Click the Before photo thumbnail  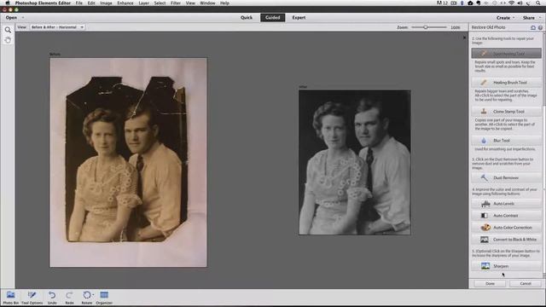(x=128, y=163)
